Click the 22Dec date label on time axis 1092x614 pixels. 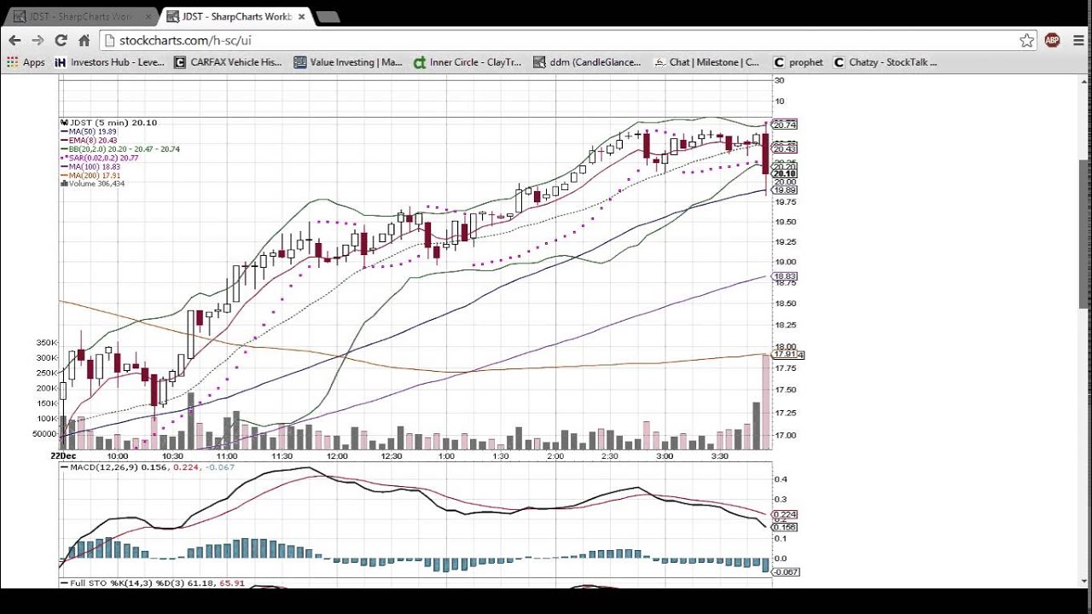click(62, 456)
